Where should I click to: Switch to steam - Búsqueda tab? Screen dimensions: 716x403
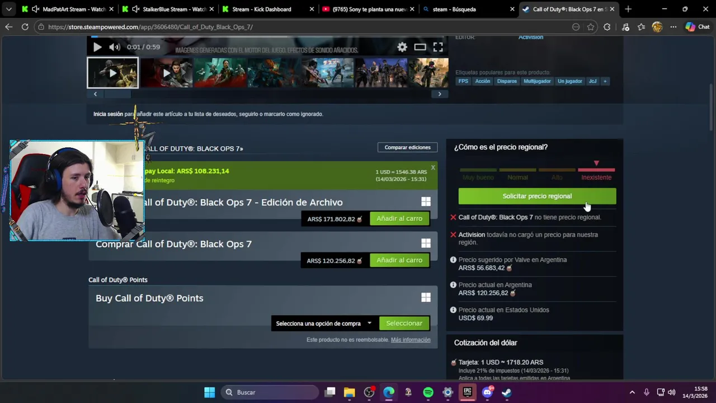[469, 10]
